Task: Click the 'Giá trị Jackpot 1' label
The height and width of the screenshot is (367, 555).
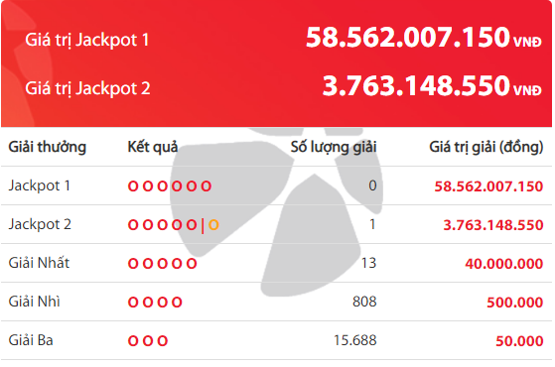Action: 87,40
